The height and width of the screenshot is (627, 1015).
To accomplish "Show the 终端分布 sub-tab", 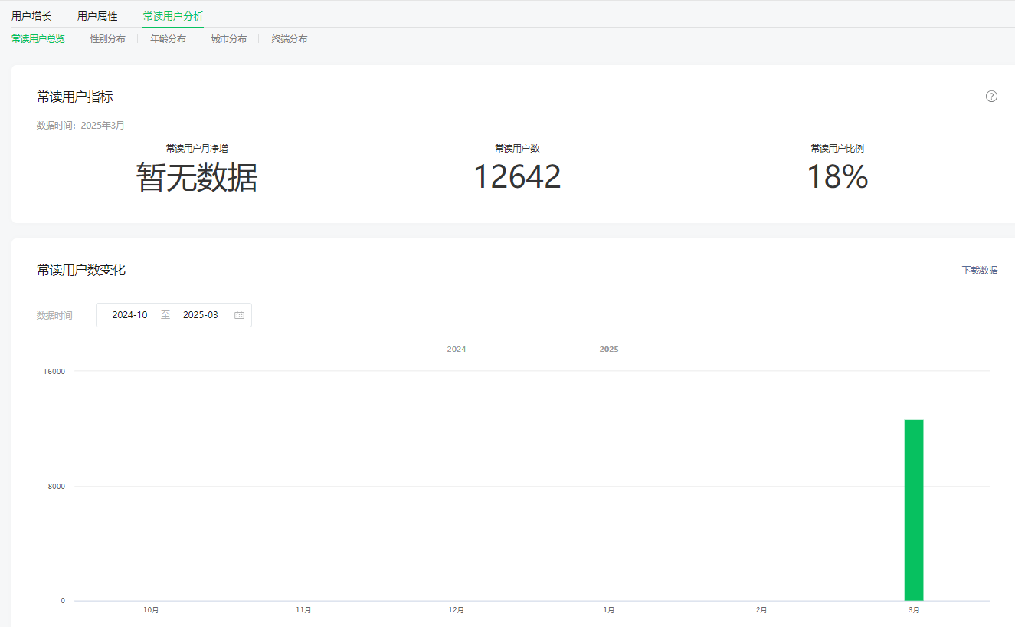I will click(289, 39).
